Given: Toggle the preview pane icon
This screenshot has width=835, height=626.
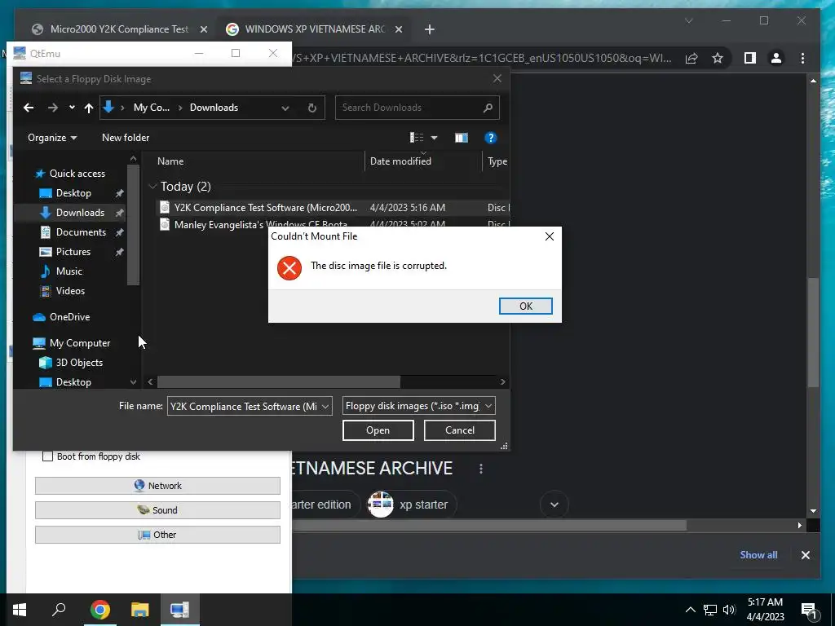Looking at the screenshot, I should tap(462, 138).
